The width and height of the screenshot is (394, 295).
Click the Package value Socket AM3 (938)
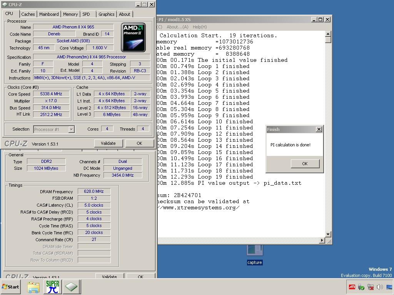tap(73, 41)
